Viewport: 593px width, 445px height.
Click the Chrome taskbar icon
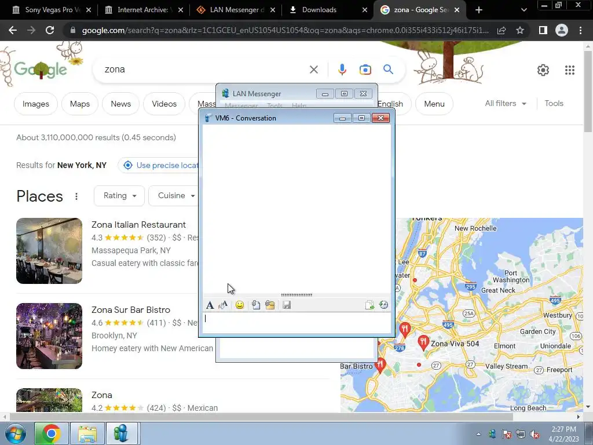(x=52, y=433)
